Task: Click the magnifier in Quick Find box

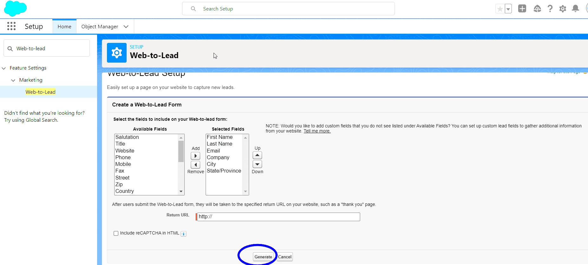Action: pyautogui.click(x=10, y=49)
